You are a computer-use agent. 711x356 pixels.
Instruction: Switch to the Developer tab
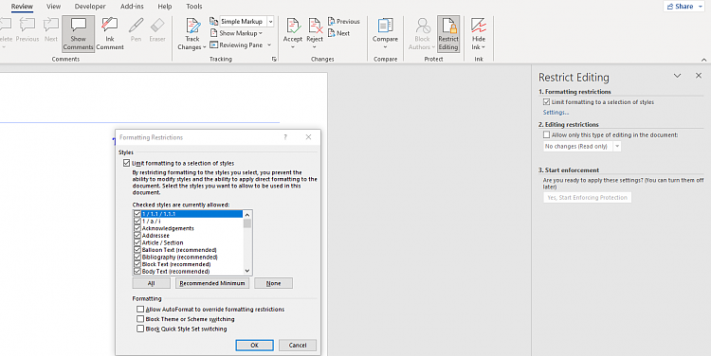click(90, 7)
